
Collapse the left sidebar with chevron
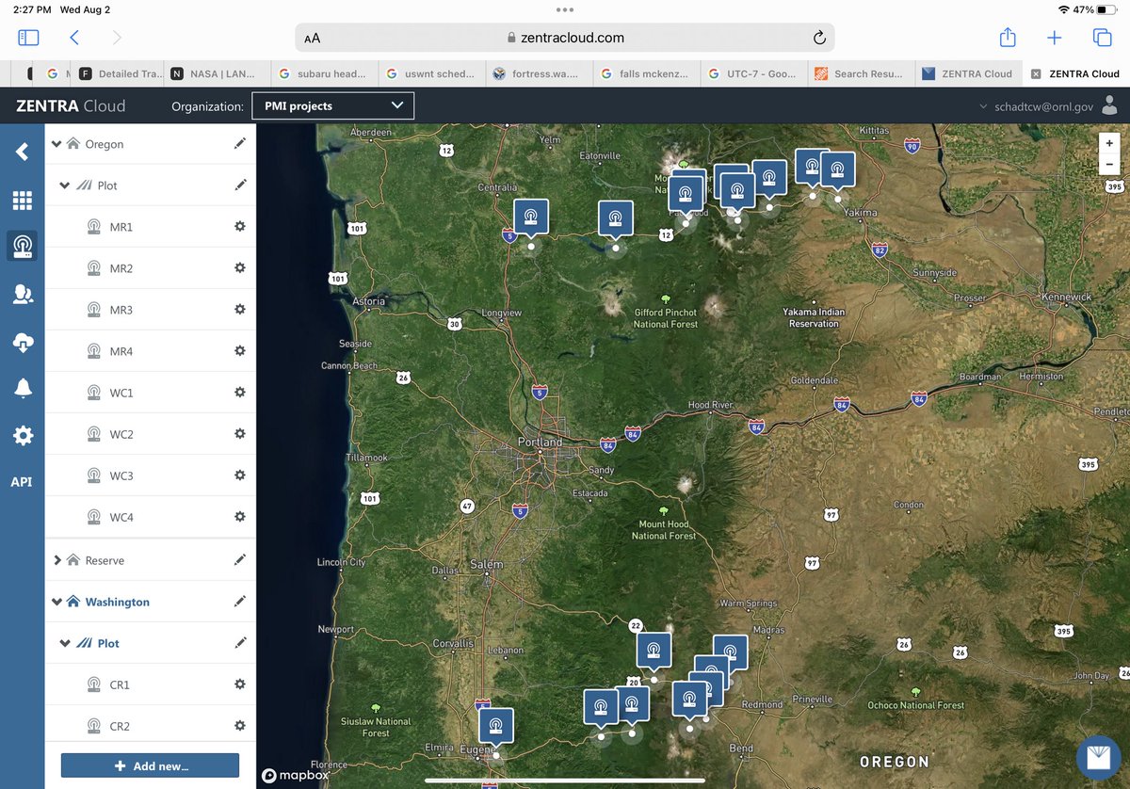click(x=23, y=151)
